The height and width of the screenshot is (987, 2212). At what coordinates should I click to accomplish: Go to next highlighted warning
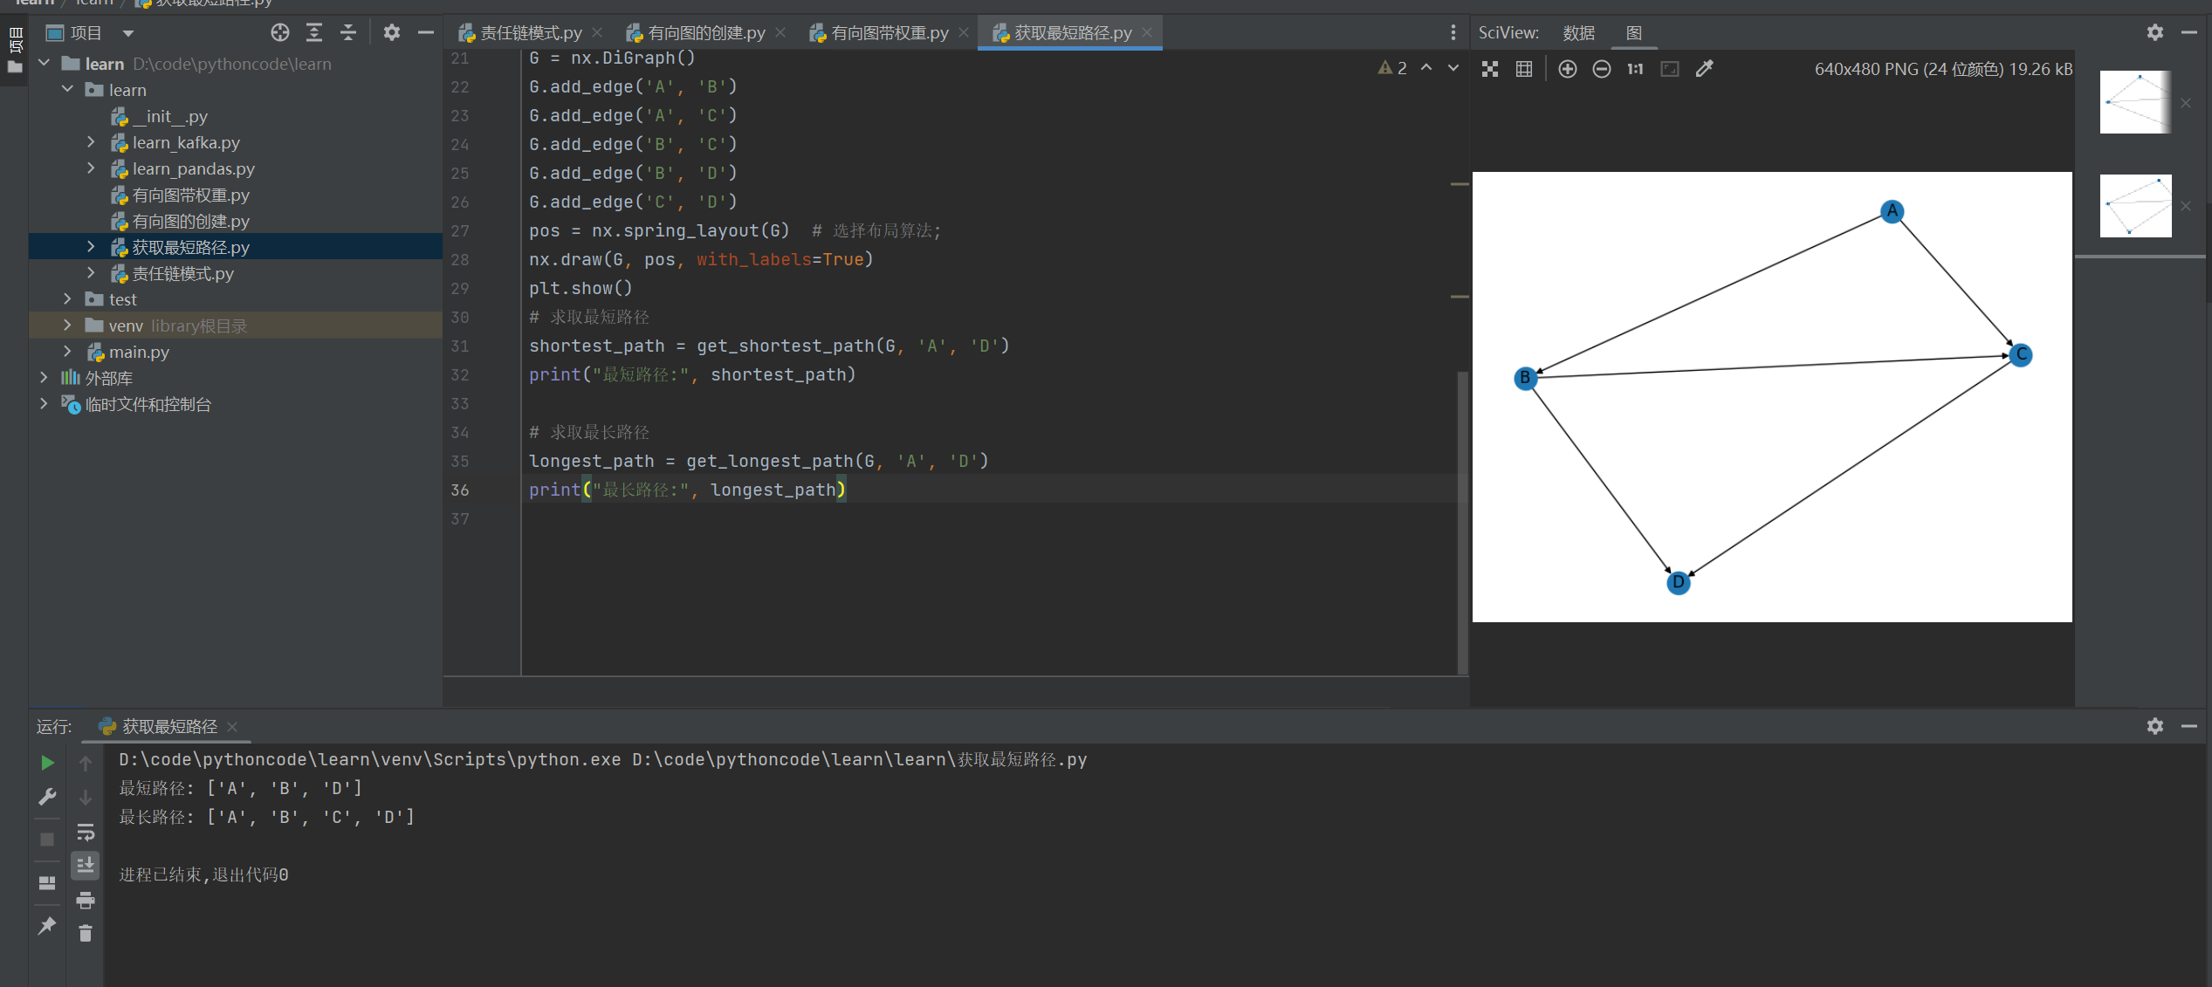[x=1453, y=68]
